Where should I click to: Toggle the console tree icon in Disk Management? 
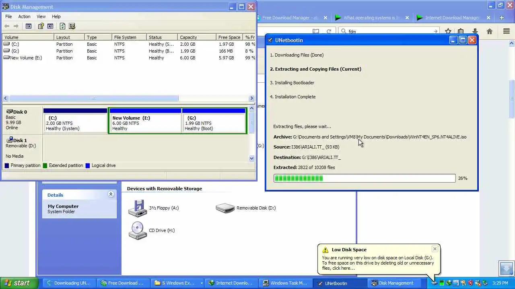tap(29, 26)
